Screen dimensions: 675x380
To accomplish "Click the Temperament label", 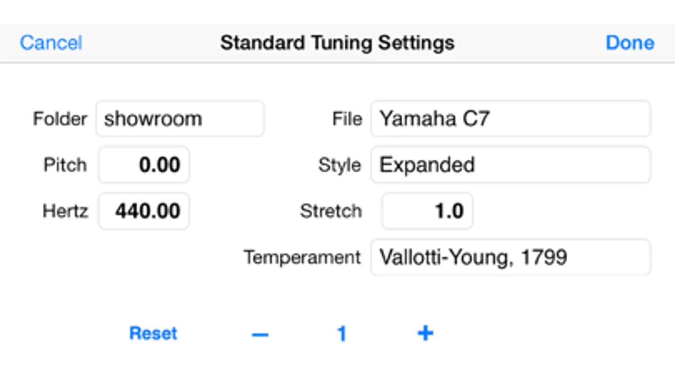I will click(x=302, y=257).
